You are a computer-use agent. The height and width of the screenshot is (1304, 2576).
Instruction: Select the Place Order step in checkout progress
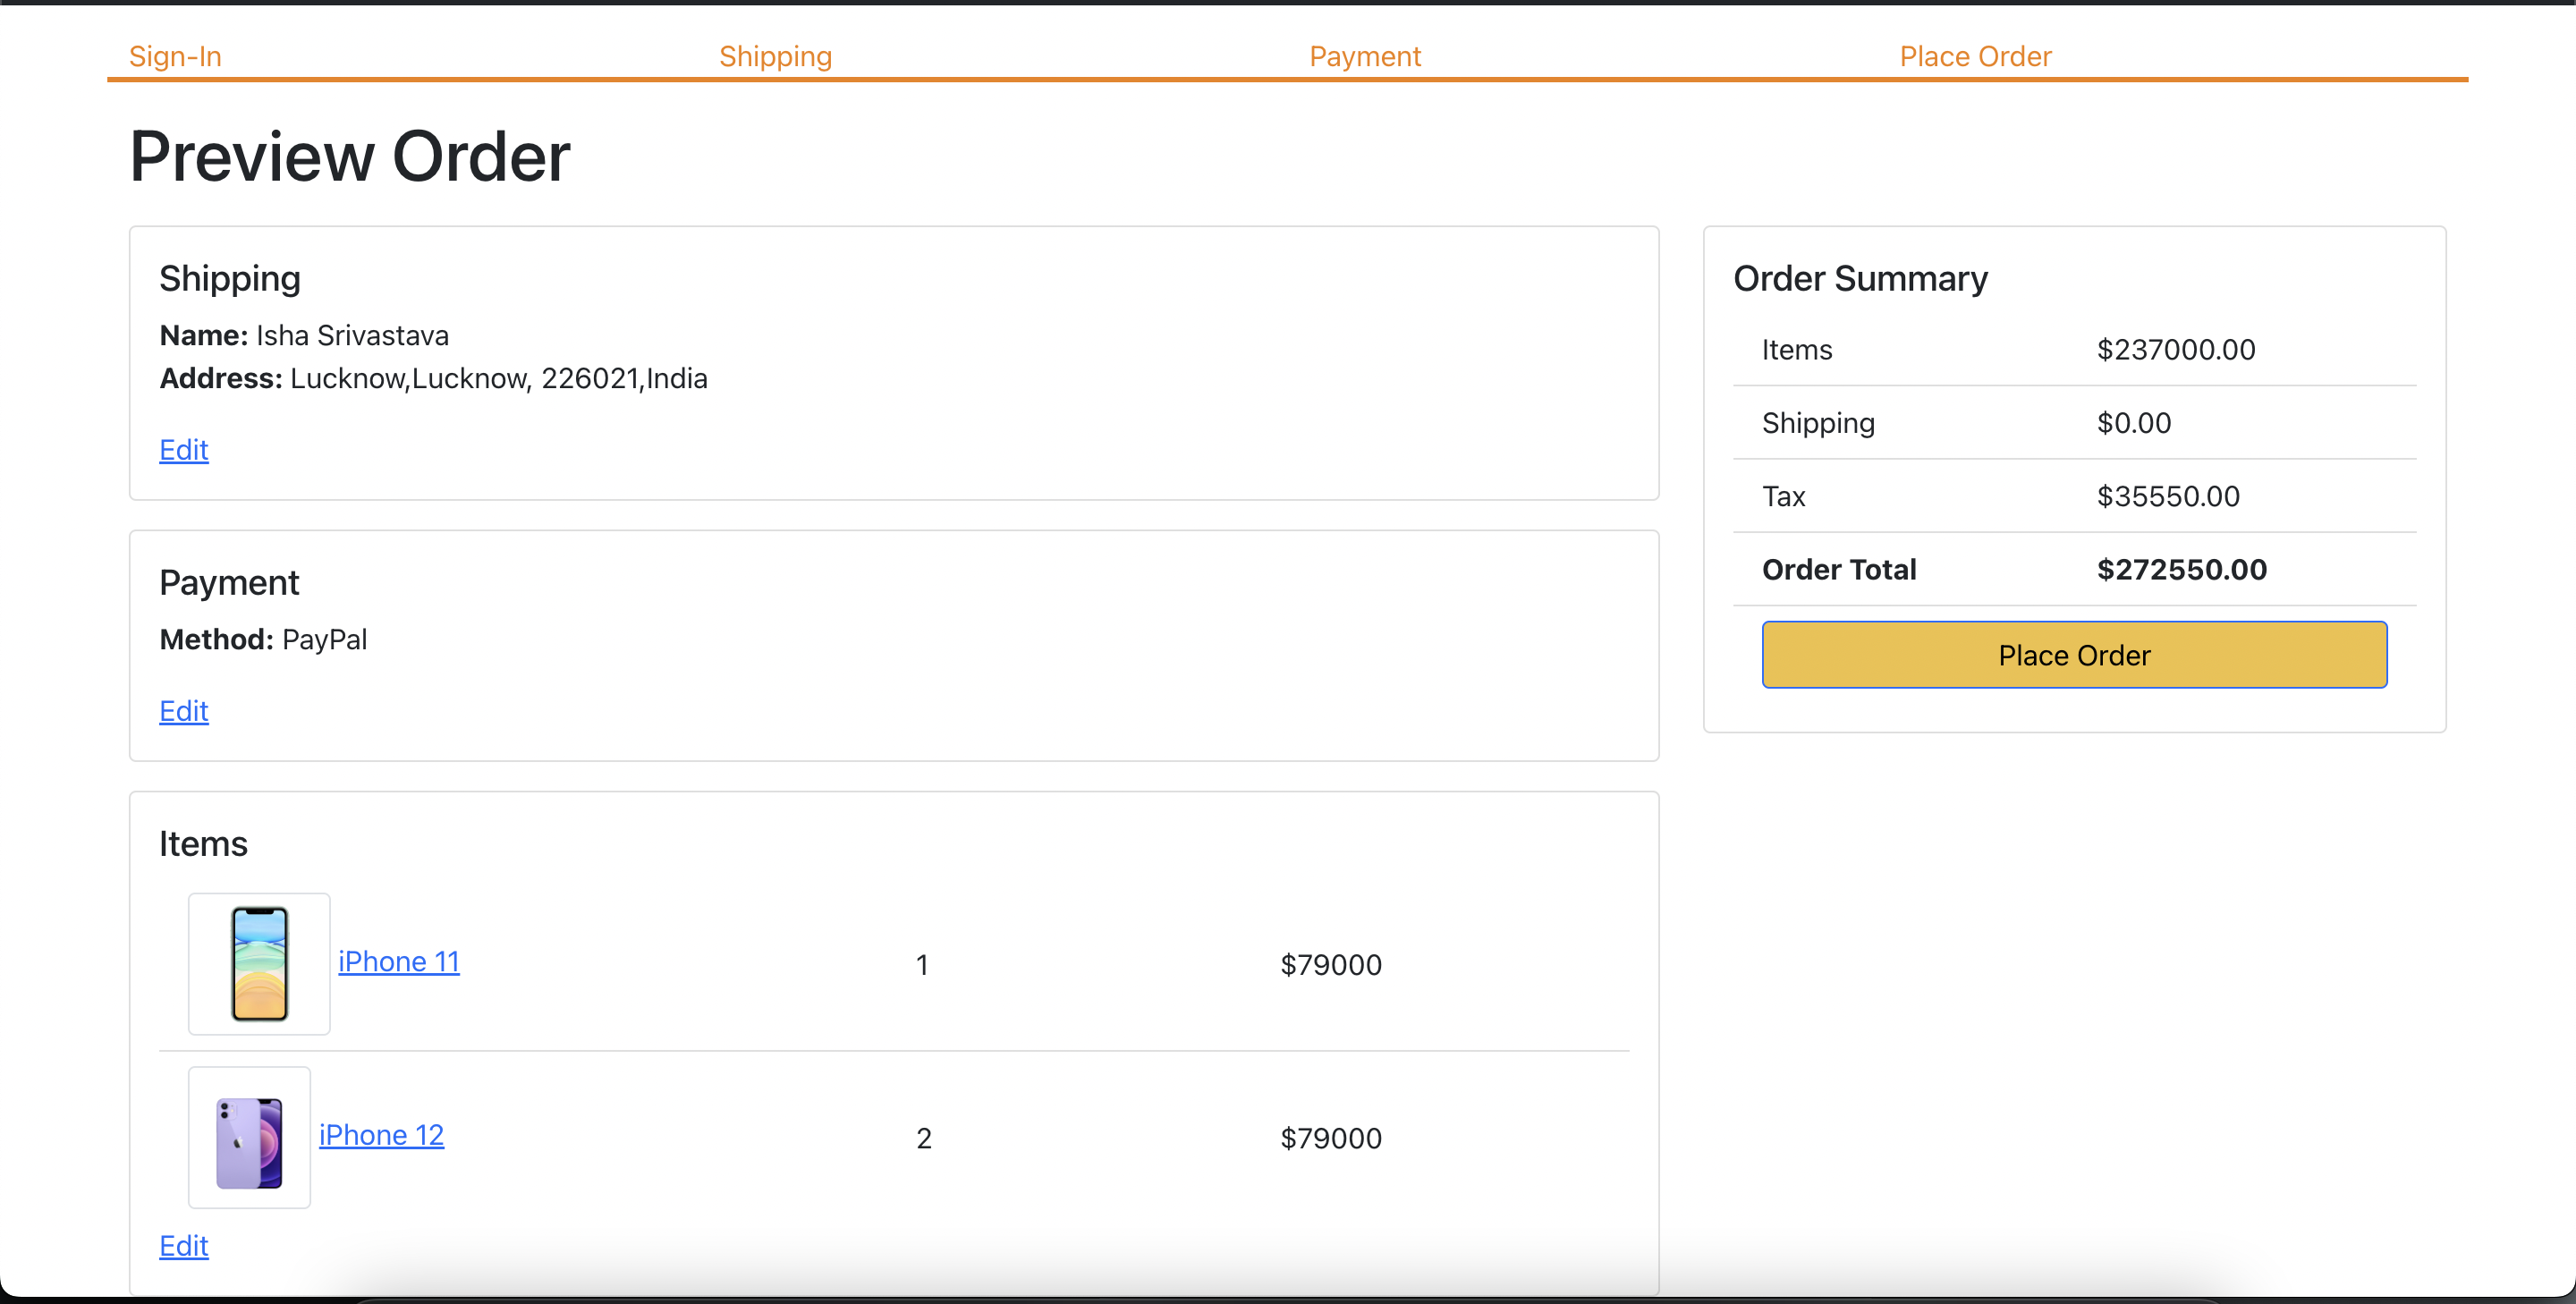[1975, 56]
